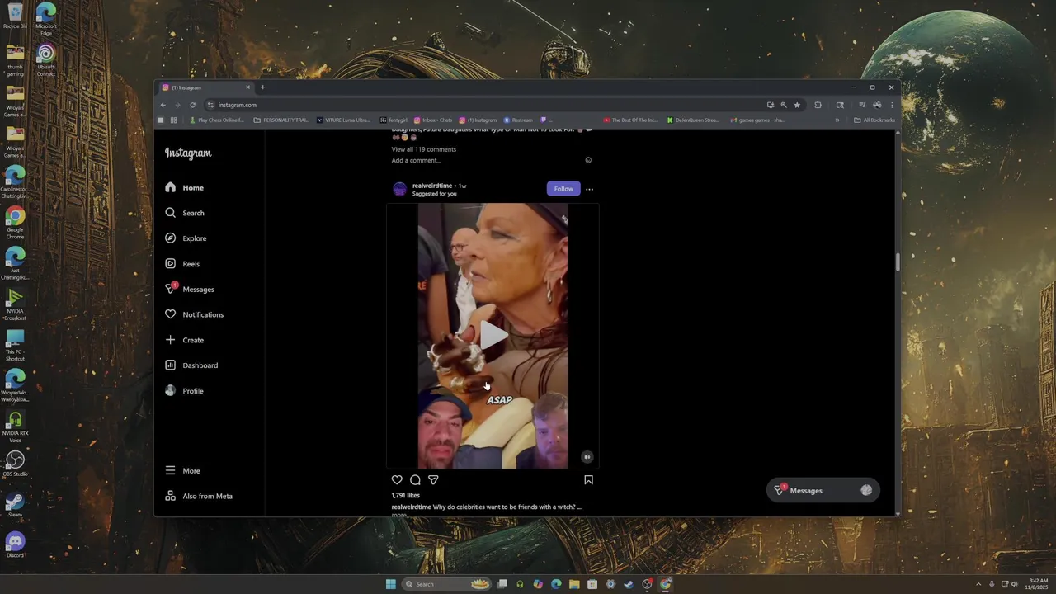The image size is (1056, 594).
Task: Open the zoom magnifier in address bar
Action: 784,105
